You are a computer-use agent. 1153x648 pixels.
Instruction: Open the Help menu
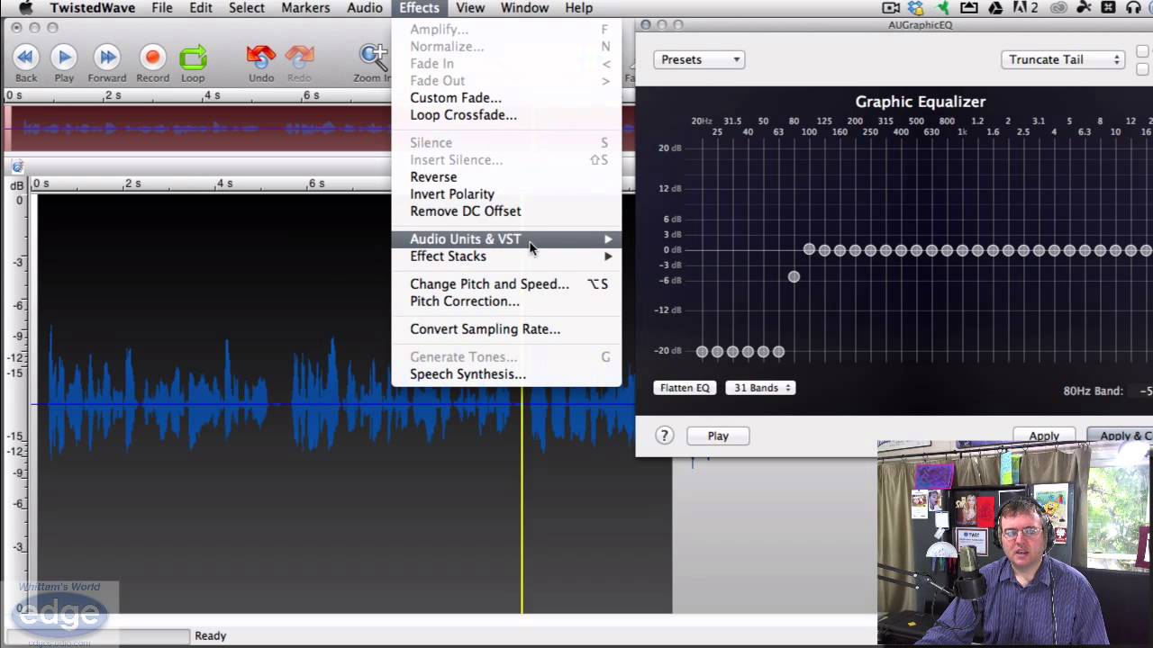pyautogui.click(x=579, y=8)
